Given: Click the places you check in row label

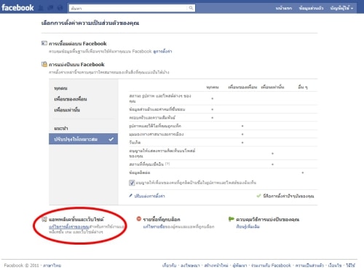Looking at the screenshot, I should coord(146,165).
